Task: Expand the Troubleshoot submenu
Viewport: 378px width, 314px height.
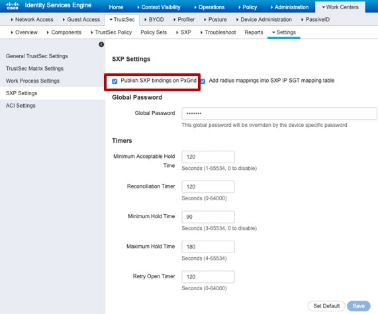Action: click(x=218, y=32)
